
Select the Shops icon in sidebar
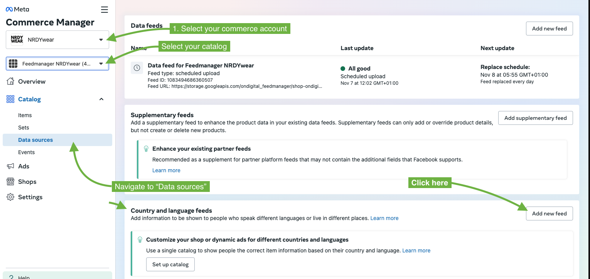(x=10, y=182)
